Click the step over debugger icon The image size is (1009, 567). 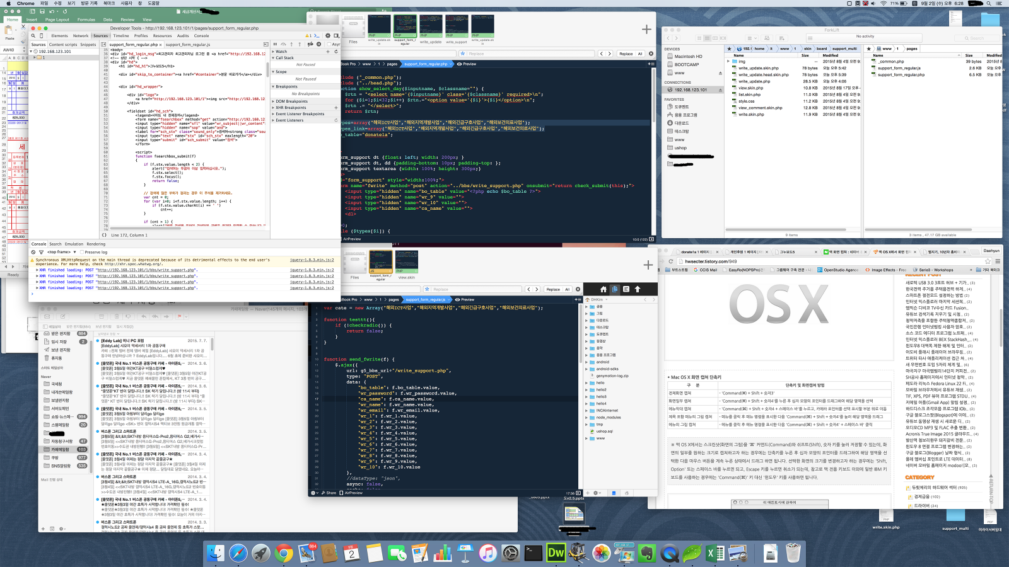[x=283, y=44]
